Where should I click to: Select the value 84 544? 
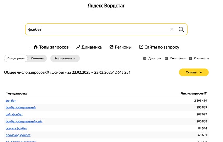click(x=203, y=128)
